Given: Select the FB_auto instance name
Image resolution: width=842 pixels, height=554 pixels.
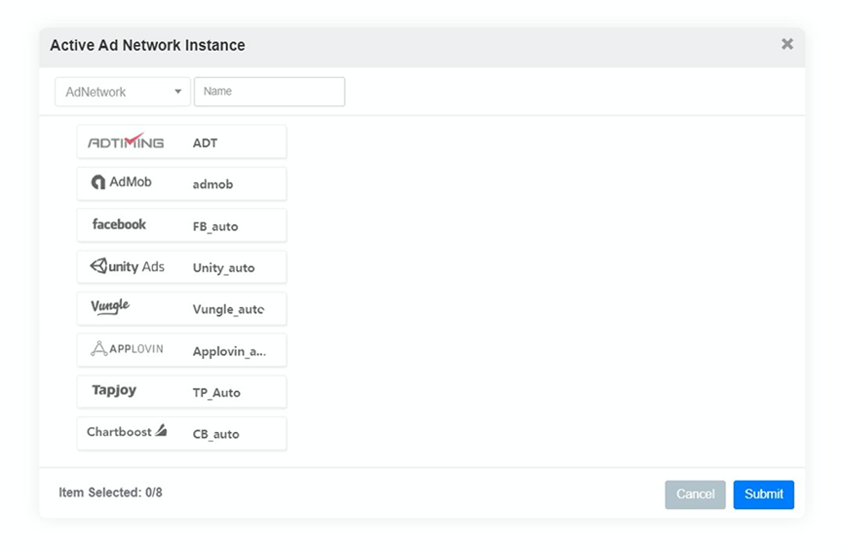Looking at the screenshot, I should 215,226.
